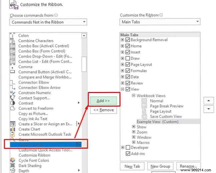Open the Choose commands from dropdown
The image size is (216, 173).
[x=48, y=22]
